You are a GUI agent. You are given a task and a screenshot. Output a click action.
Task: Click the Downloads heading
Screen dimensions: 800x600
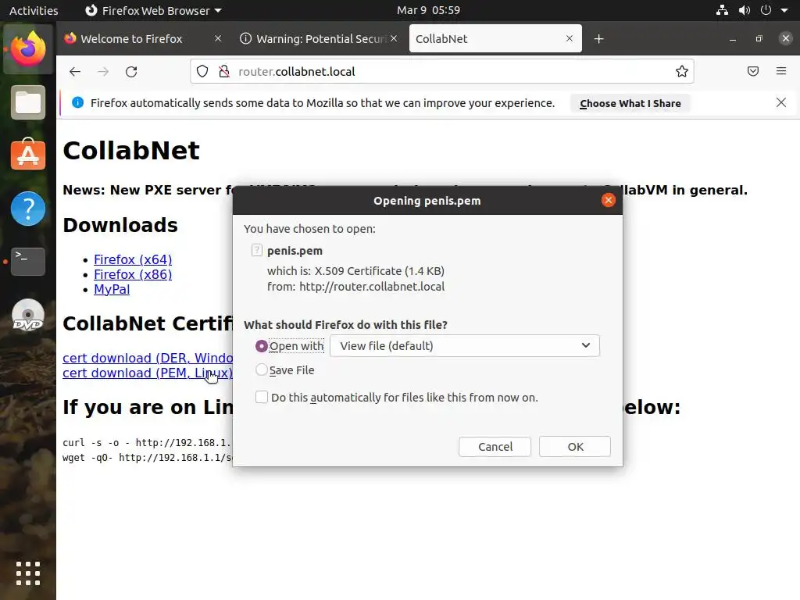click(x=120, y=225)
